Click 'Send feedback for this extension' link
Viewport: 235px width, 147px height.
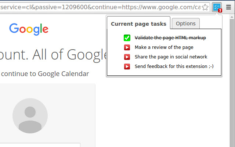pyautogui.click(x=174, y=66)
